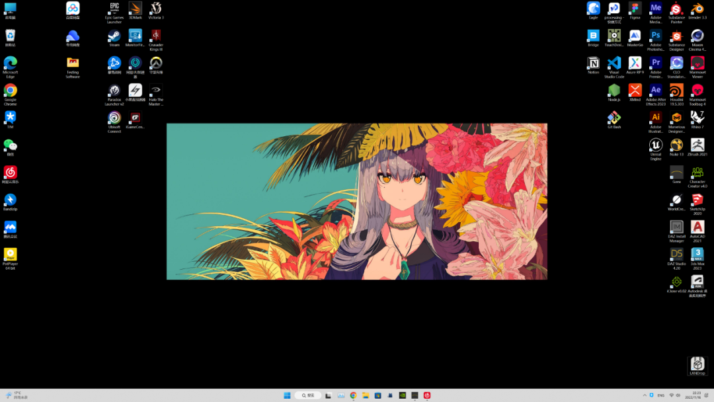The image size is (714, 402).
Task: Select the Figma desktop icon
Action: pos(635,11)
